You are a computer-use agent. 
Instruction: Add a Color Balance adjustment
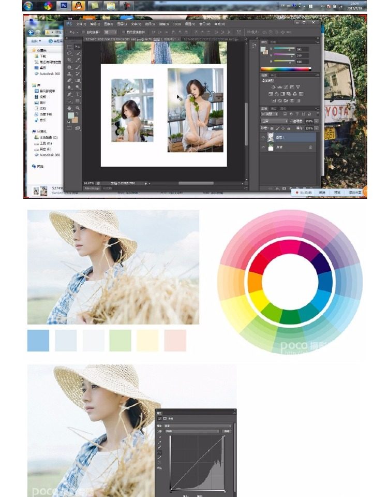[x=276, y=94]
